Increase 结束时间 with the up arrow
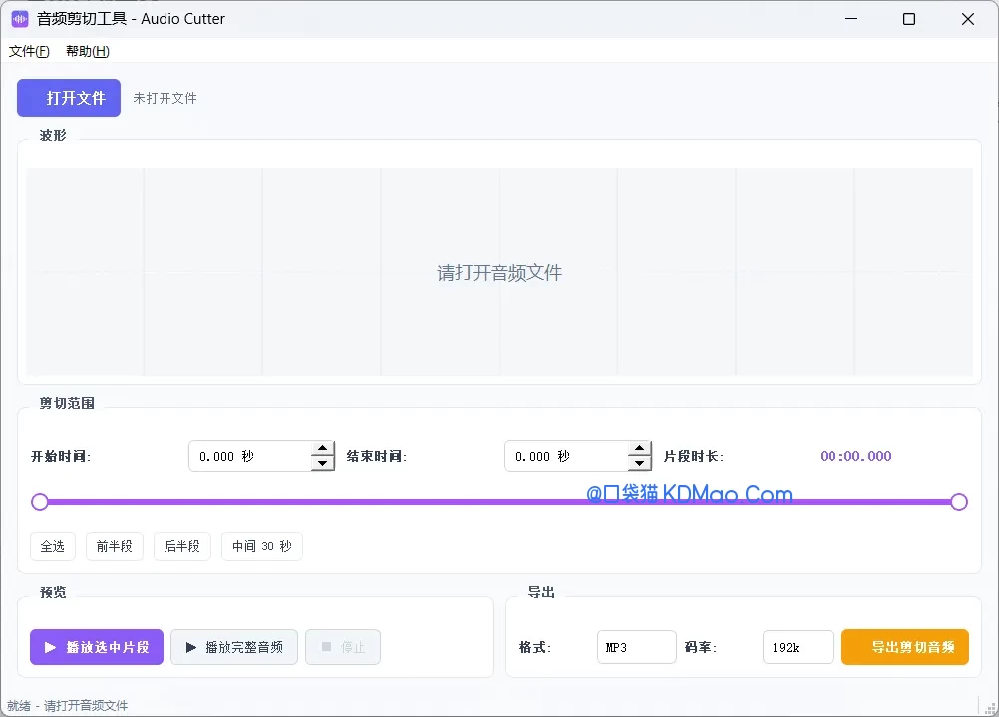 point(640,448)
